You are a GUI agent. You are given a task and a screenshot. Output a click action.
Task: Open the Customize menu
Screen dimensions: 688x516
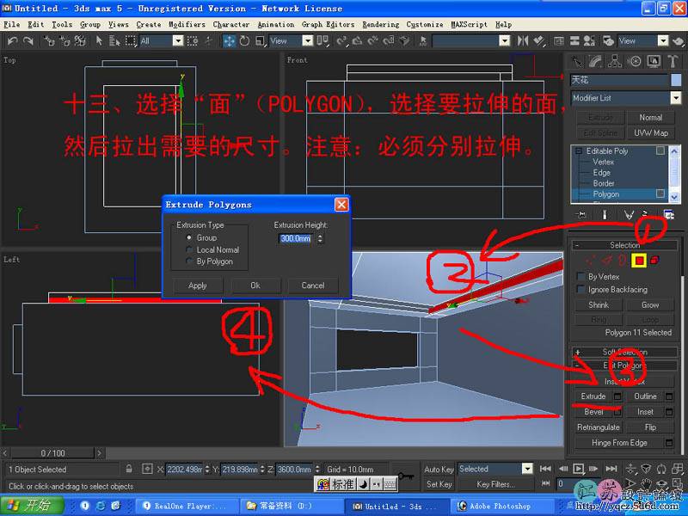pyautogui.click(x=424, y=25)
